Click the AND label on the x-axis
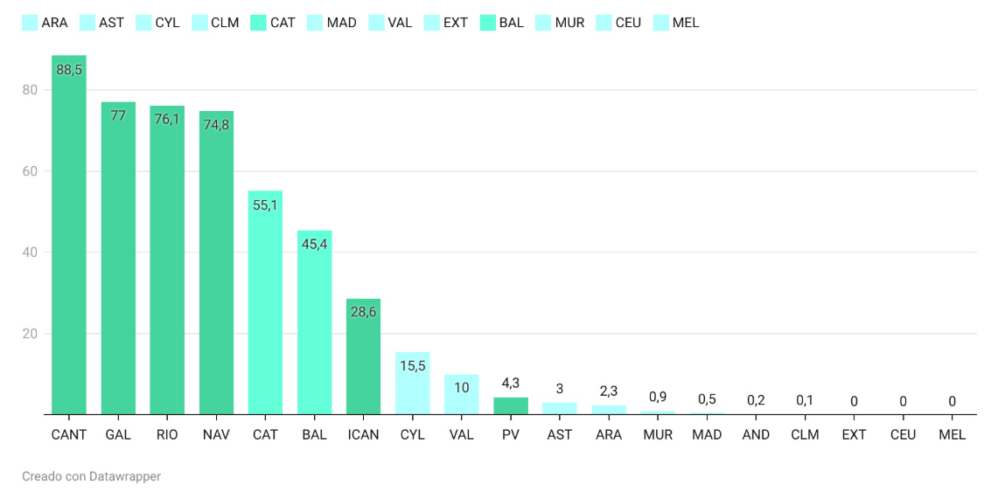The width and height of the screenshot is (991, 492). click(x=756, y=434)
